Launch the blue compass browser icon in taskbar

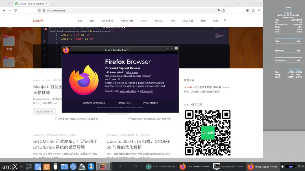73,166
